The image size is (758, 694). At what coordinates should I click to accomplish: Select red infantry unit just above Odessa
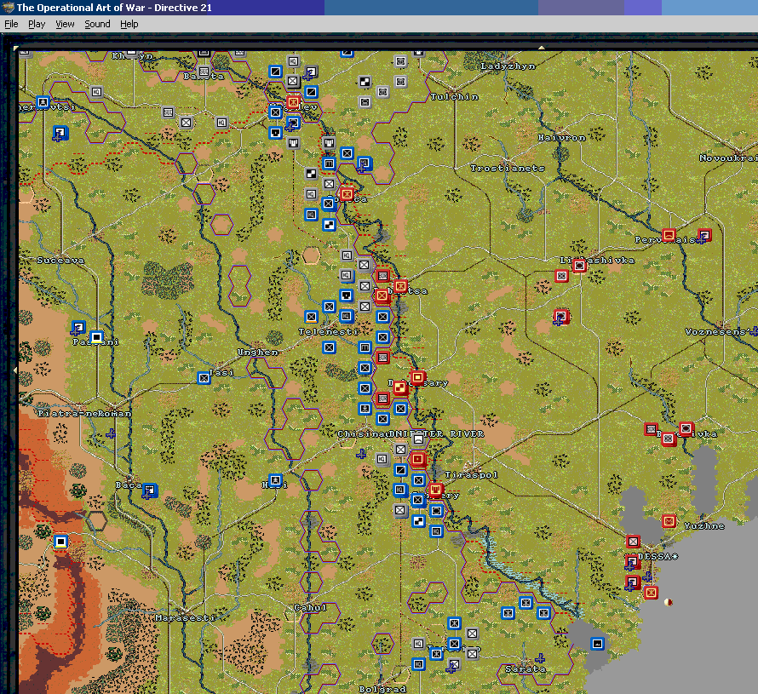point(633,542)
